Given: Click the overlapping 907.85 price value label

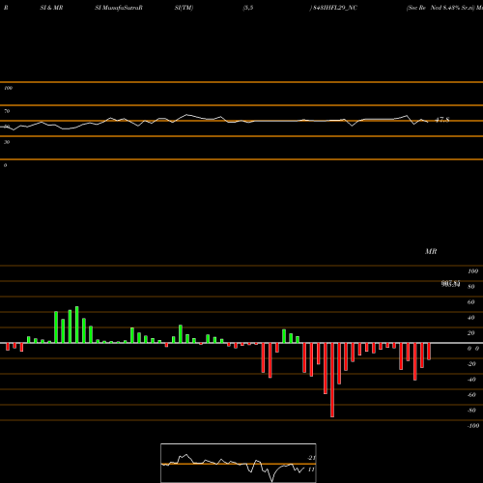Looking at the screenshot, I should pos(450,284).
